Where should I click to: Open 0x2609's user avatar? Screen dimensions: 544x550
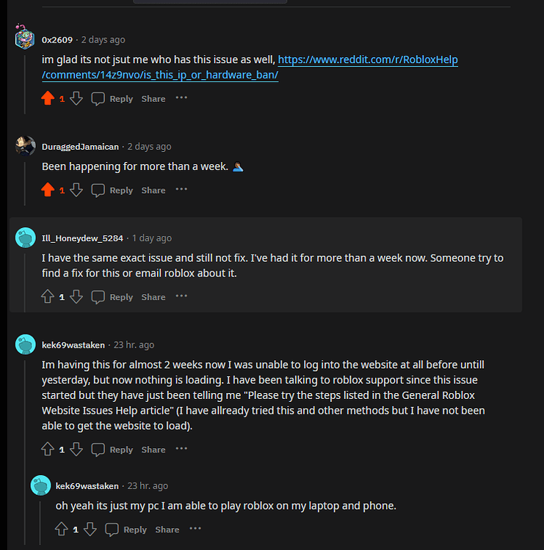(25, 39)
